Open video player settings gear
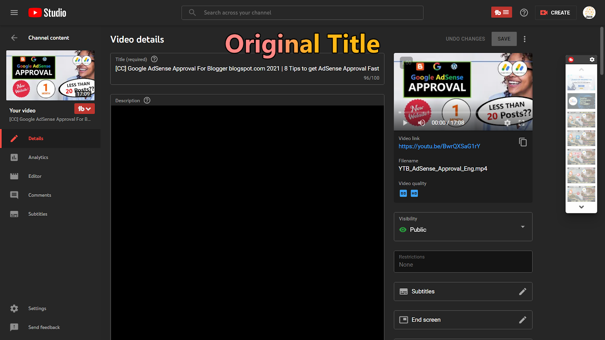Viewport: 605px width, 340px height. pos(507,123)
